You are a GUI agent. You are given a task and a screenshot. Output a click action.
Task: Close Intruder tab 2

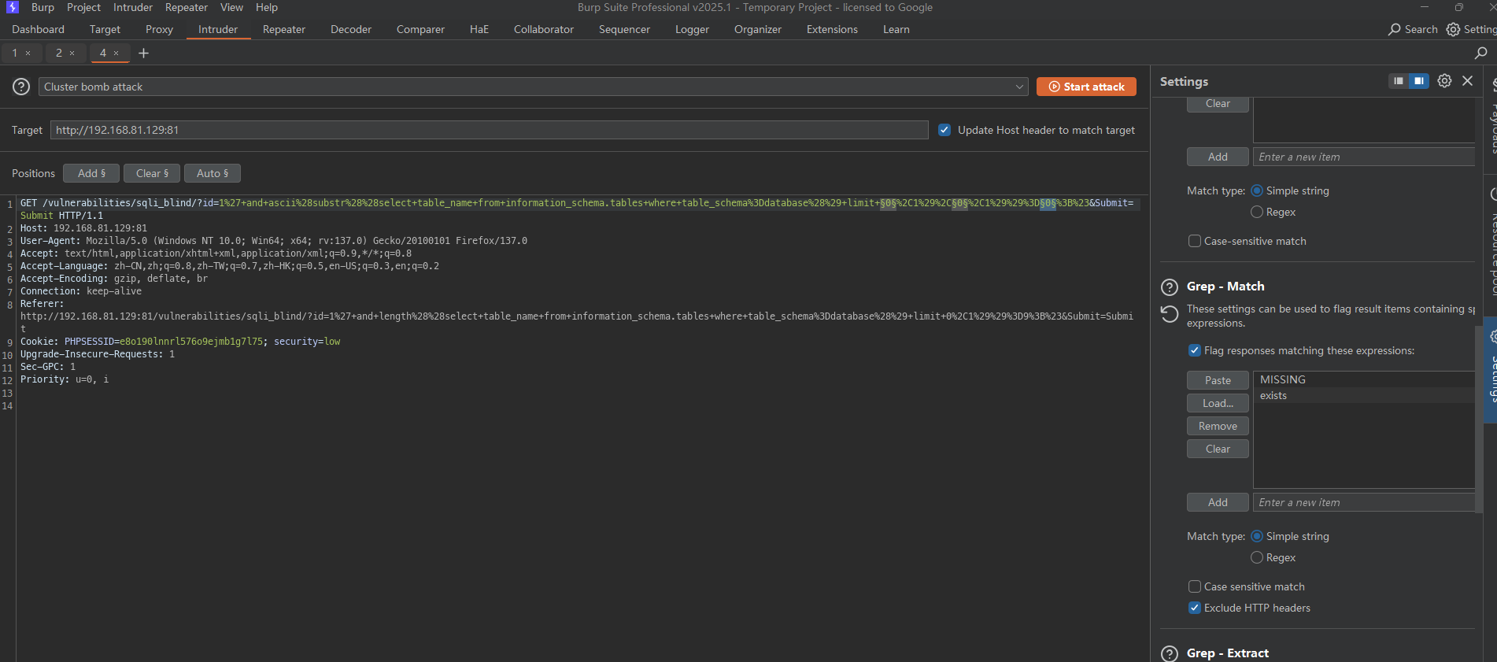tap(72, 54)
